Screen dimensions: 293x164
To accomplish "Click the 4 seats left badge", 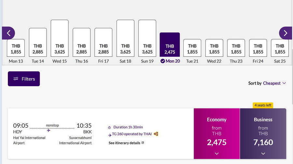I will tap(263, 105).
